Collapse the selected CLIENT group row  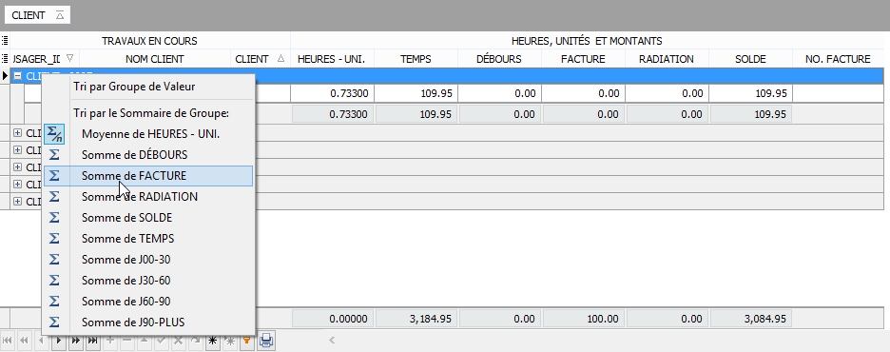pos(18,75)
